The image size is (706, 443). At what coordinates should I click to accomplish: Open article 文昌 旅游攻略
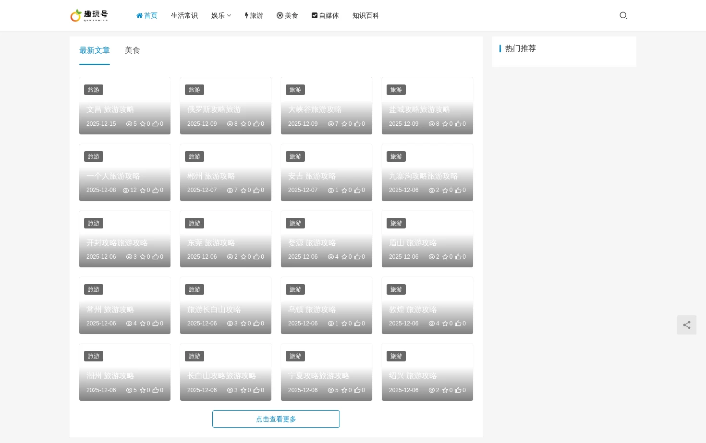click(x=110, y=110)
